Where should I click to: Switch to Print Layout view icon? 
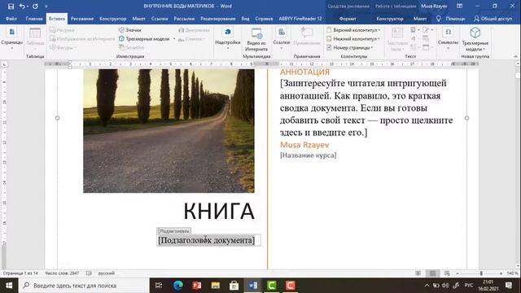tap(432, 273)
